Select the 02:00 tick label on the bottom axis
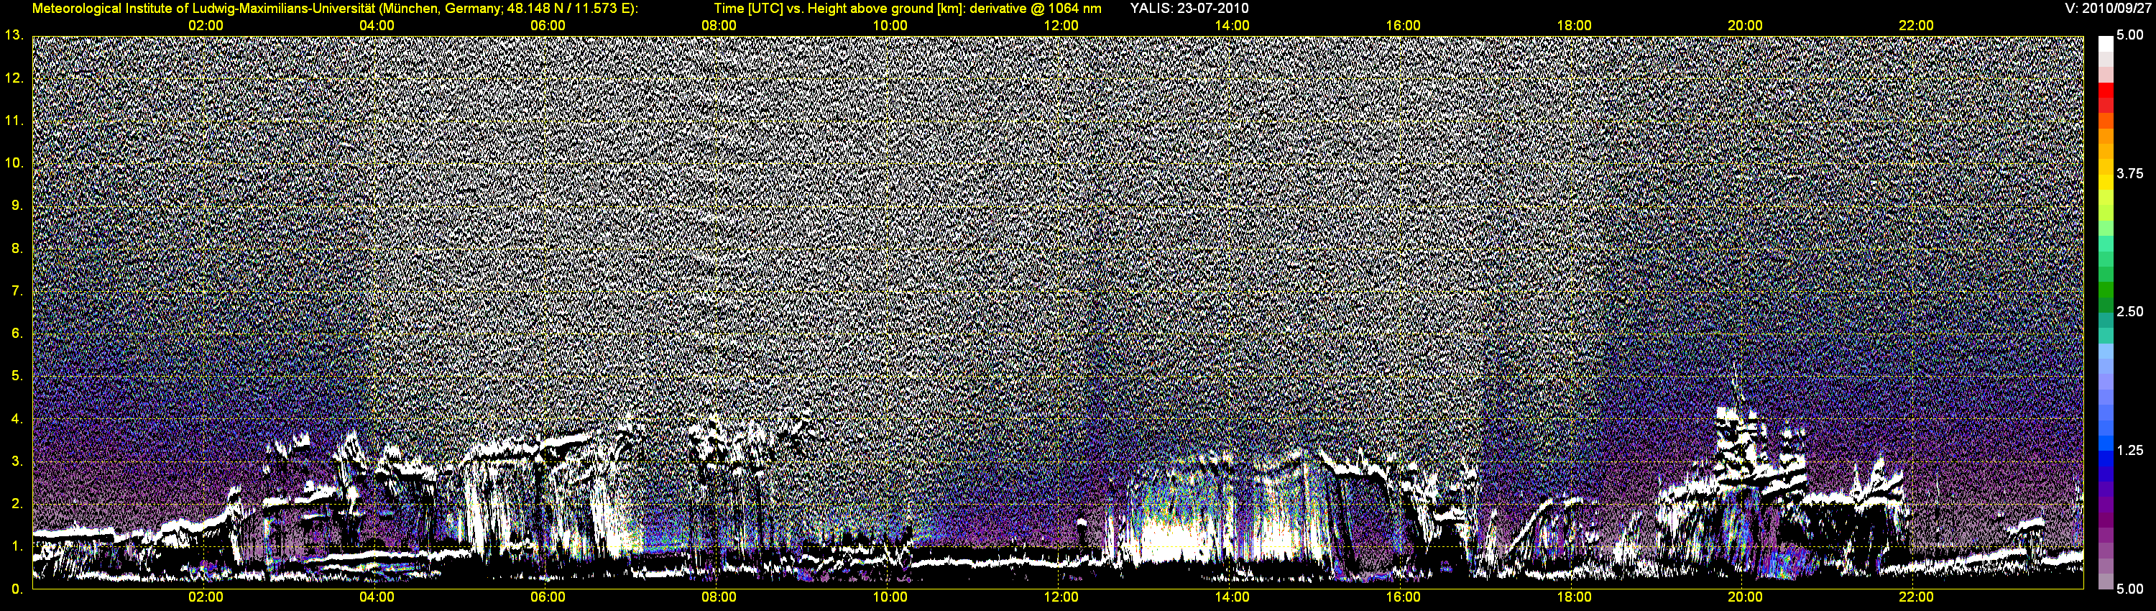Image resolution: width=2156 pixels, height=611 pixels. click(x=205, y=597)
